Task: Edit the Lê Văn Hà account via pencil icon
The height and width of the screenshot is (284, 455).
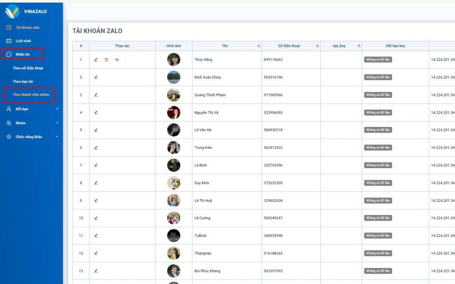Action: [96, 130]
